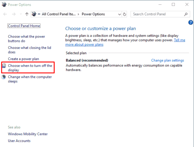The height and width of the screenshot is (147, 194).
Task: Click Power Options icon in address bar
Action: [x=34, y=14]
